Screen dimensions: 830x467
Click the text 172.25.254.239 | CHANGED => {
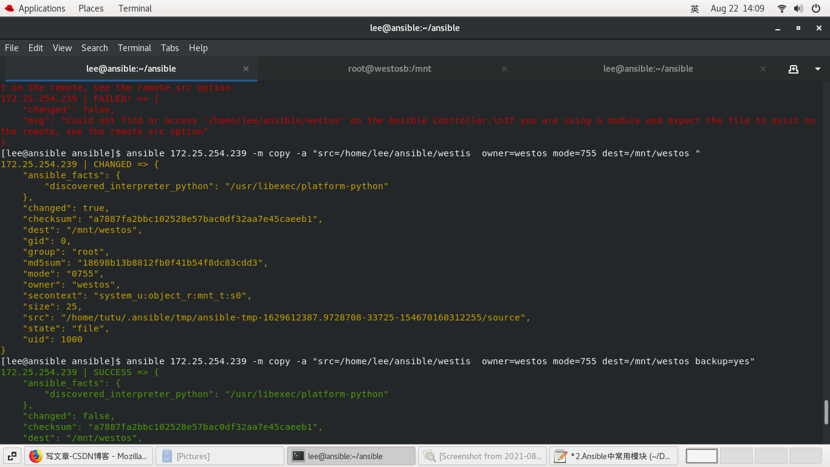[80, 164]
